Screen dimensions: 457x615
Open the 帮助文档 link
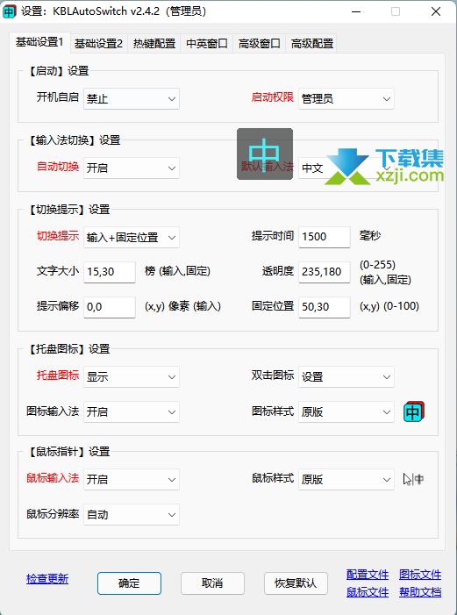point(420,592)
